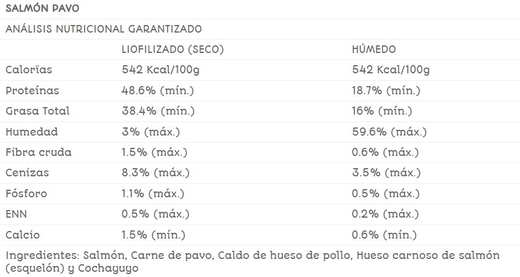
Task: Click the 48.6% (mín.) protein value
Action: click(158, 91)
